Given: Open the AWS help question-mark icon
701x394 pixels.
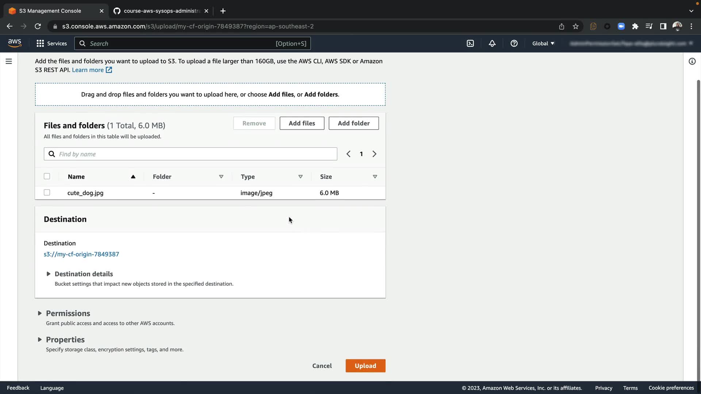Looking at the screenshot, I should pos(514,43).
